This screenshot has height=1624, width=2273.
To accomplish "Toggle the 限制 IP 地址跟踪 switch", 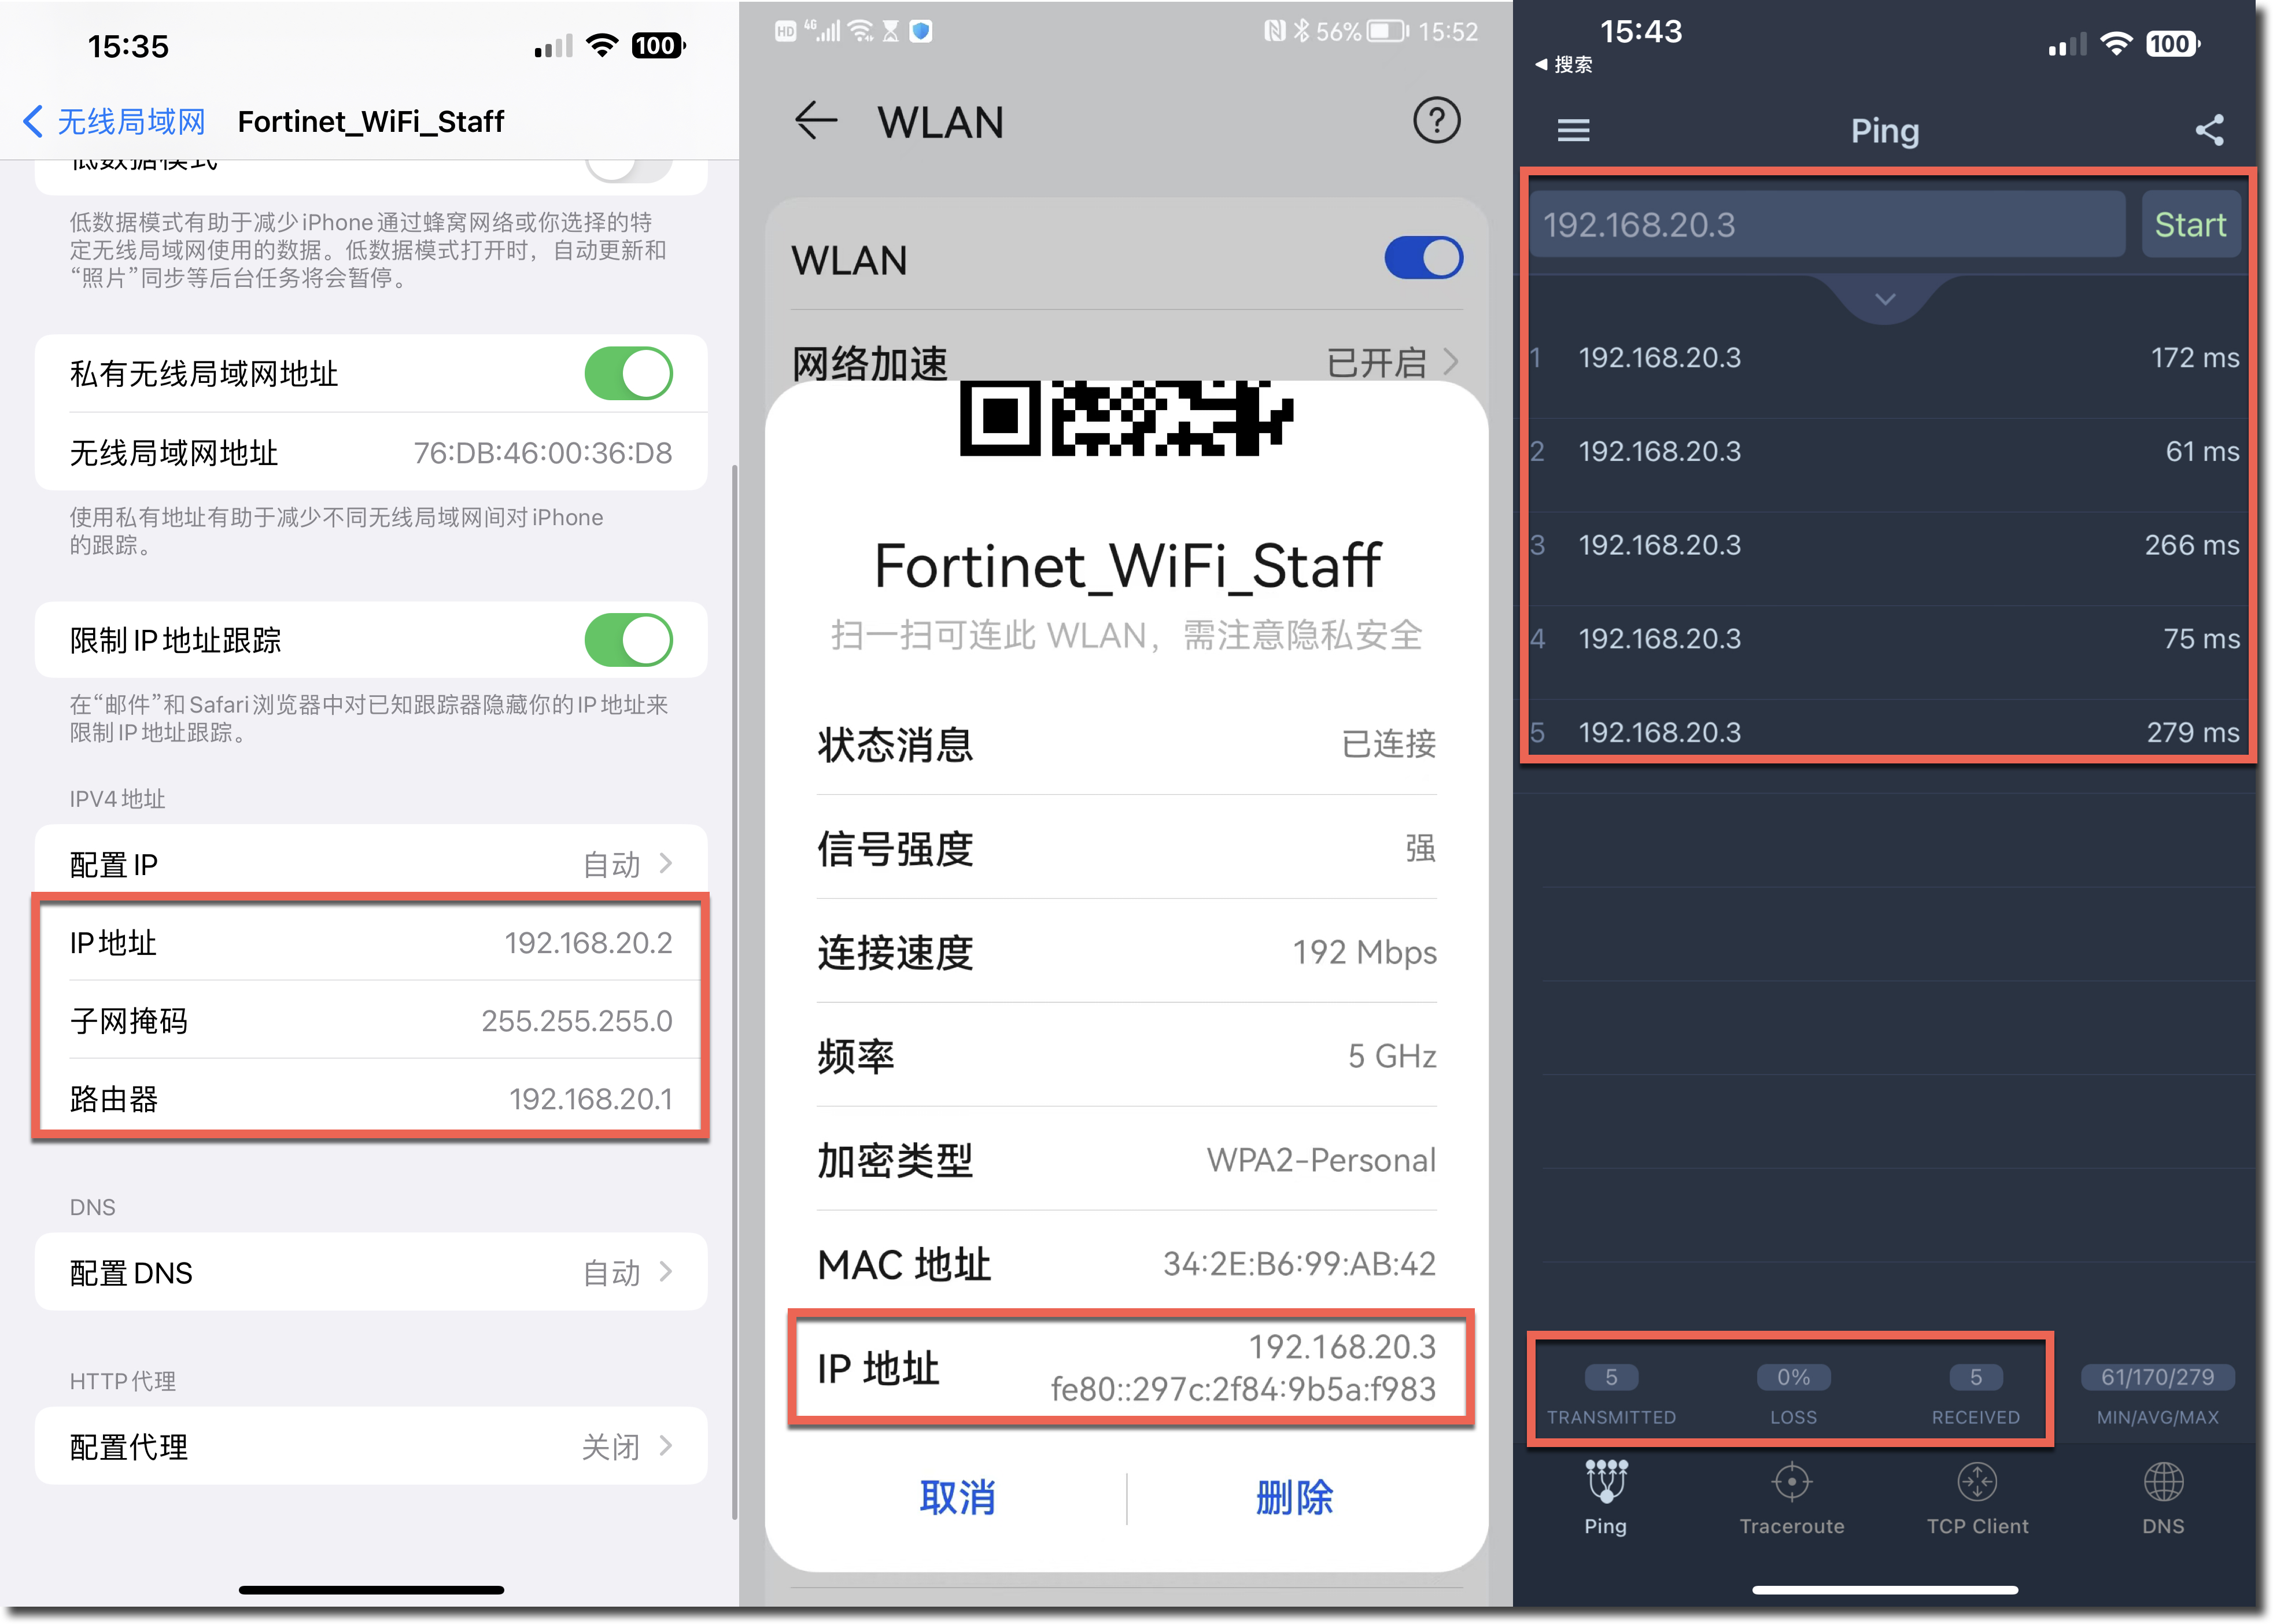I will point(628,640).
